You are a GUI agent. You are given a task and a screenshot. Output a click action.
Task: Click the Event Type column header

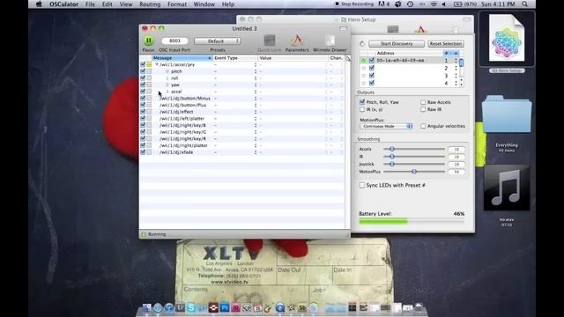235,58
